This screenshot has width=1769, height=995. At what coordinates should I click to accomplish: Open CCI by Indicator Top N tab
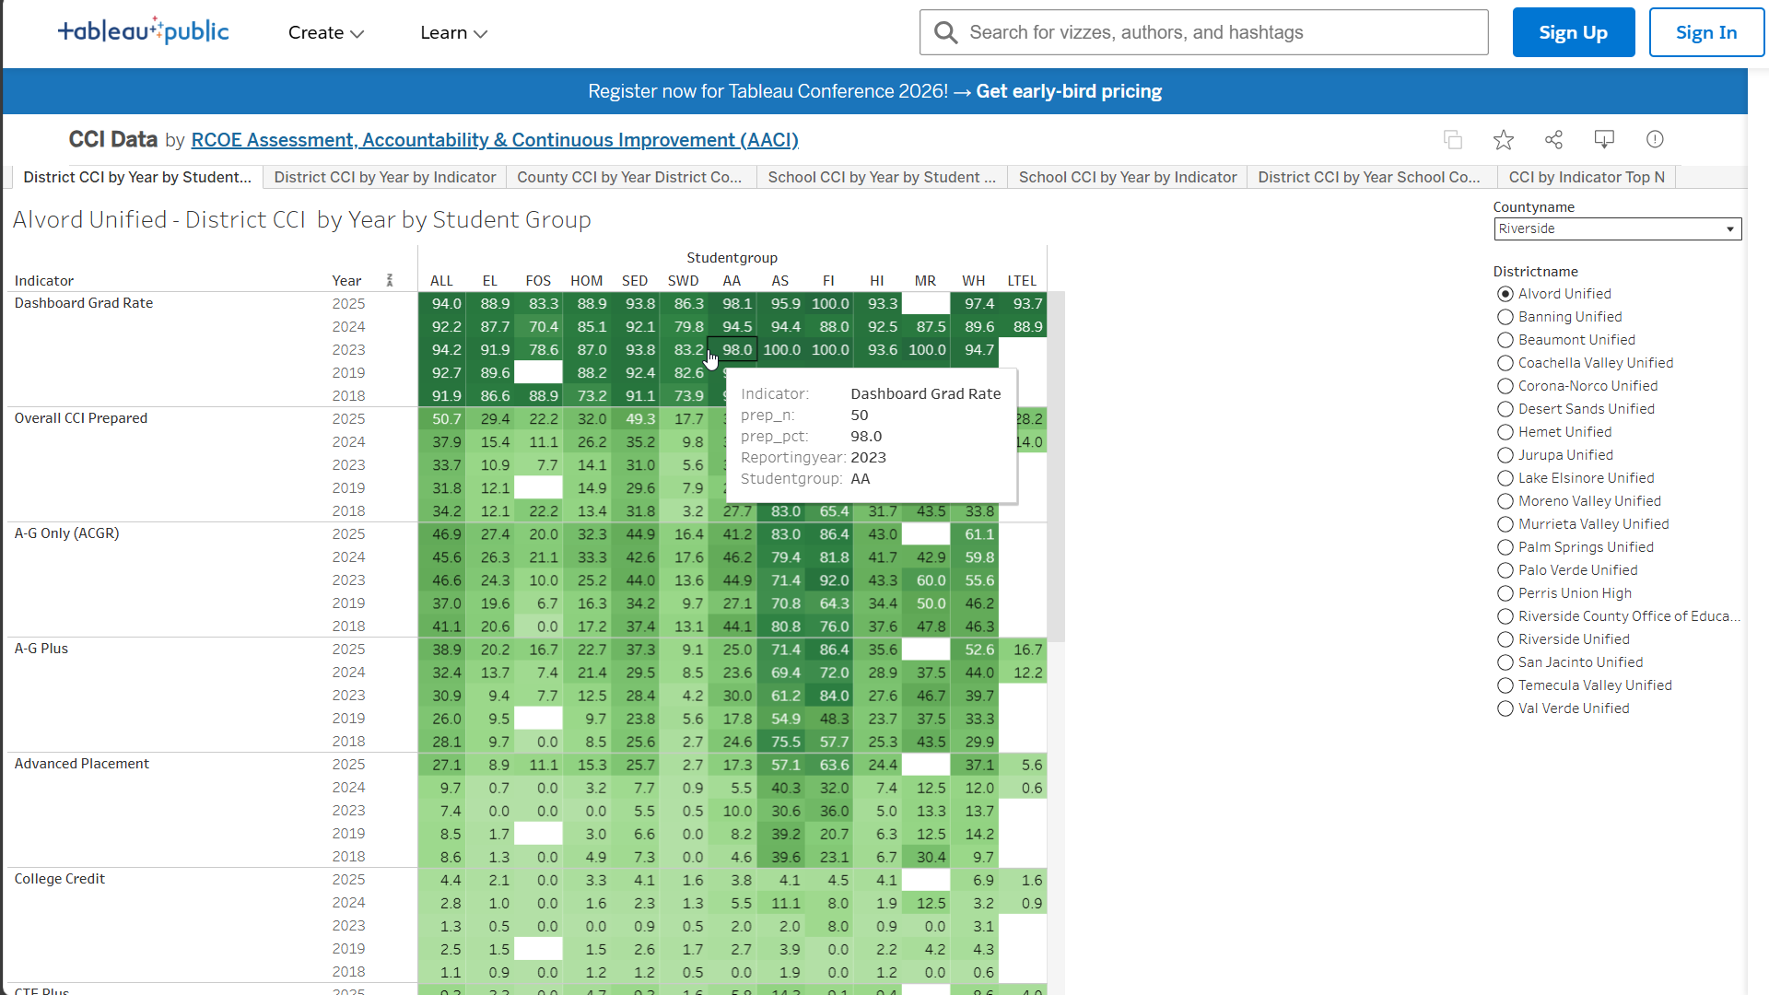[1586, 177]
